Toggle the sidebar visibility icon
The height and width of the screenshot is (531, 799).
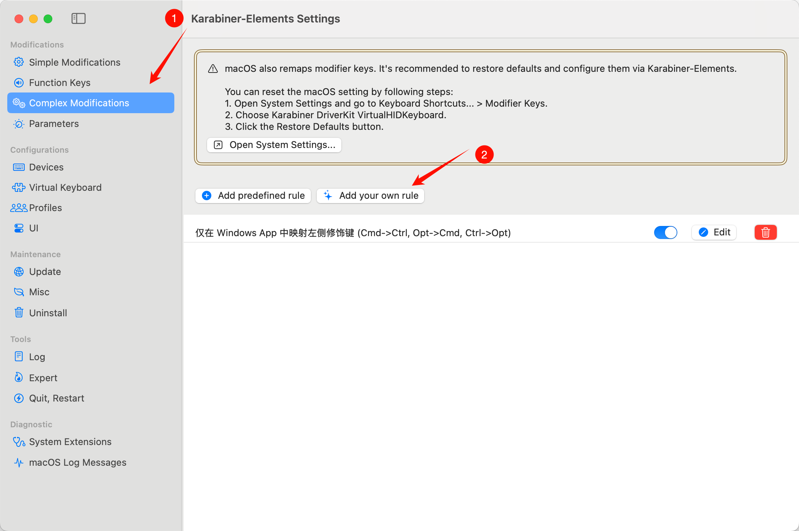coord(78,18)
